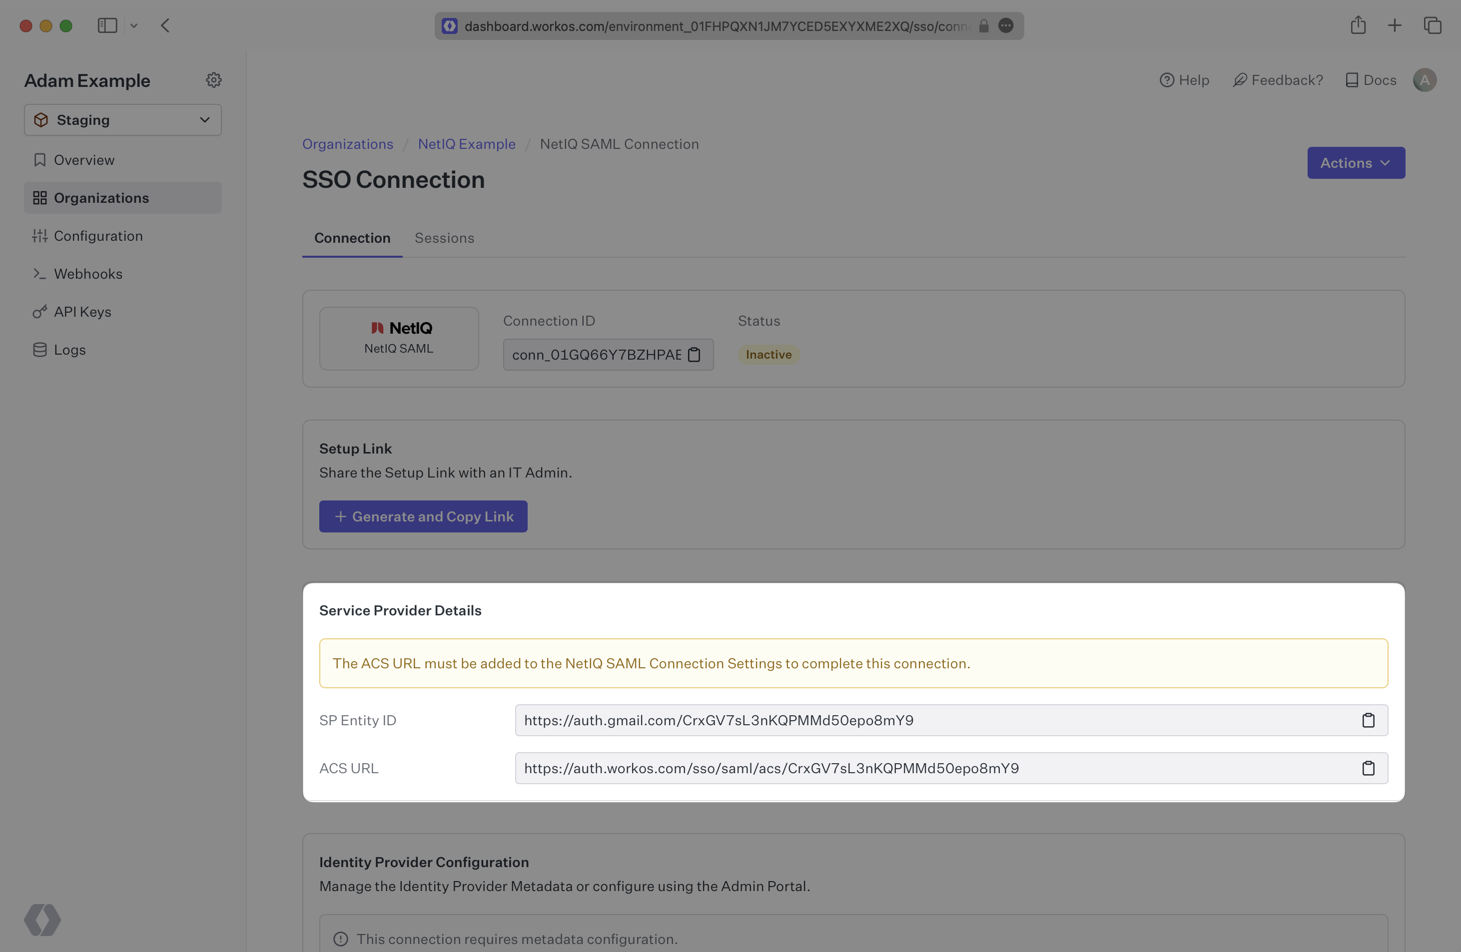Expand the Actions dropdown menu

pyautogui.click(x=1357, y=163)
